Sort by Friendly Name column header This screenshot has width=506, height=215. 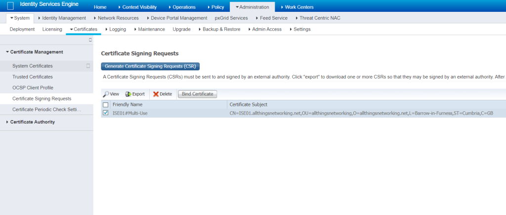tap(127, 105)
